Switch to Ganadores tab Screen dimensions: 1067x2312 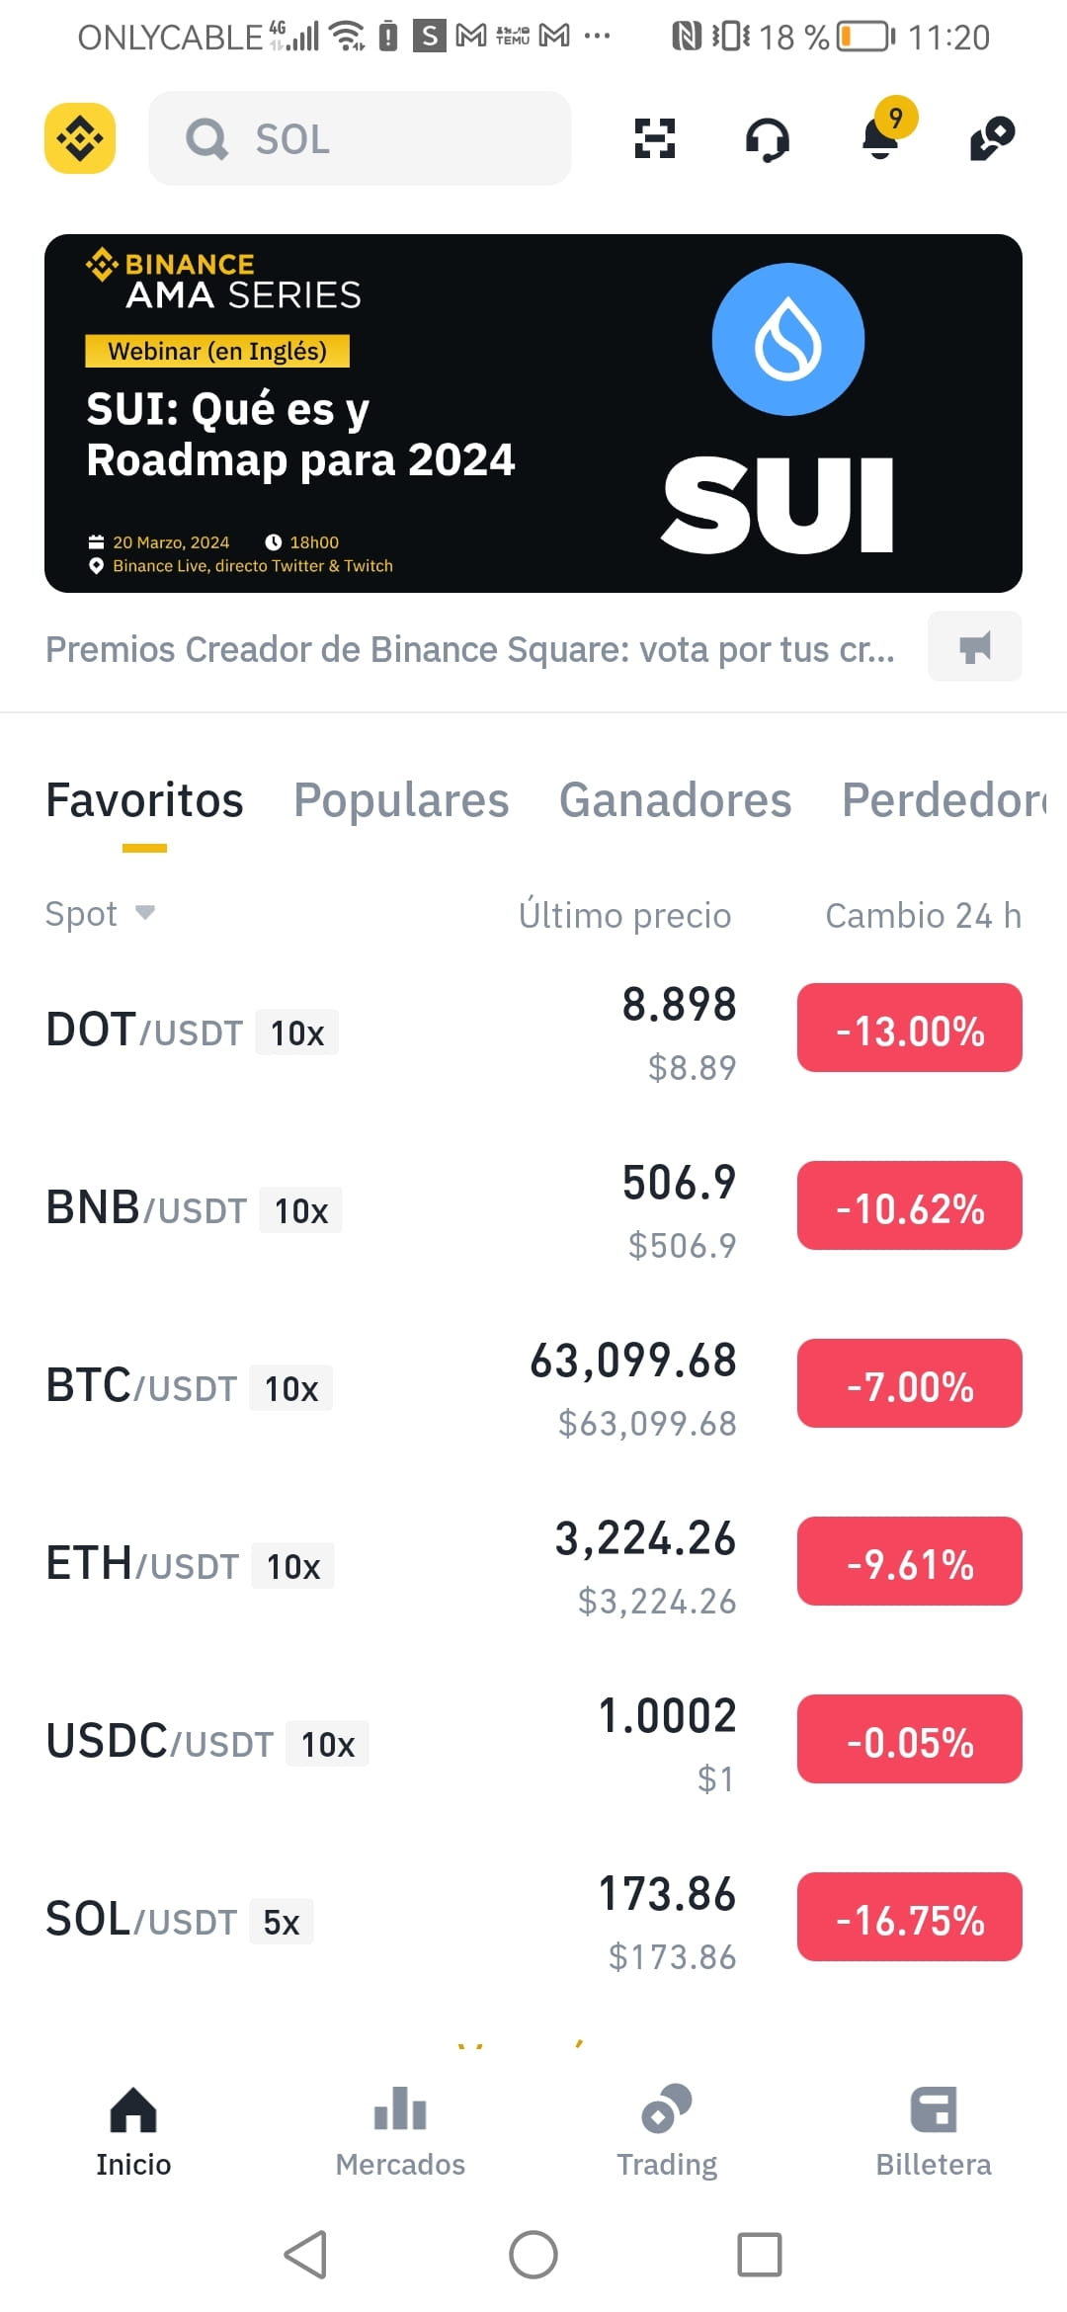[x=675, y=799]
